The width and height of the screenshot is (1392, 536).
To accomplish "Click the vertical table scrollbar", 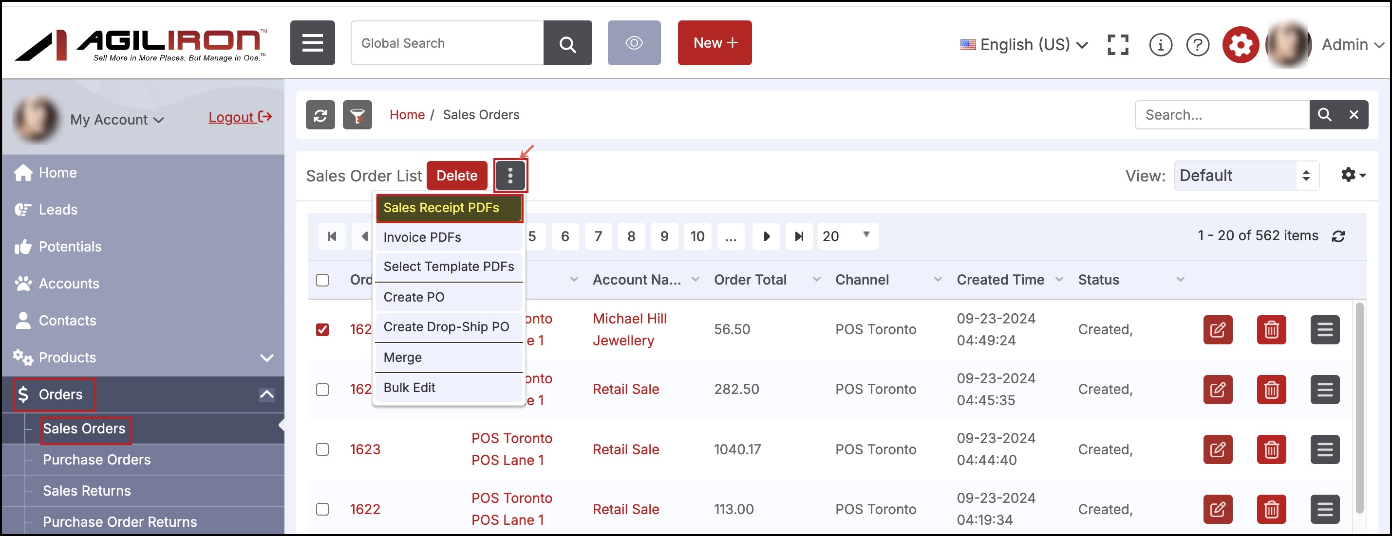I will coord(1359,408).
